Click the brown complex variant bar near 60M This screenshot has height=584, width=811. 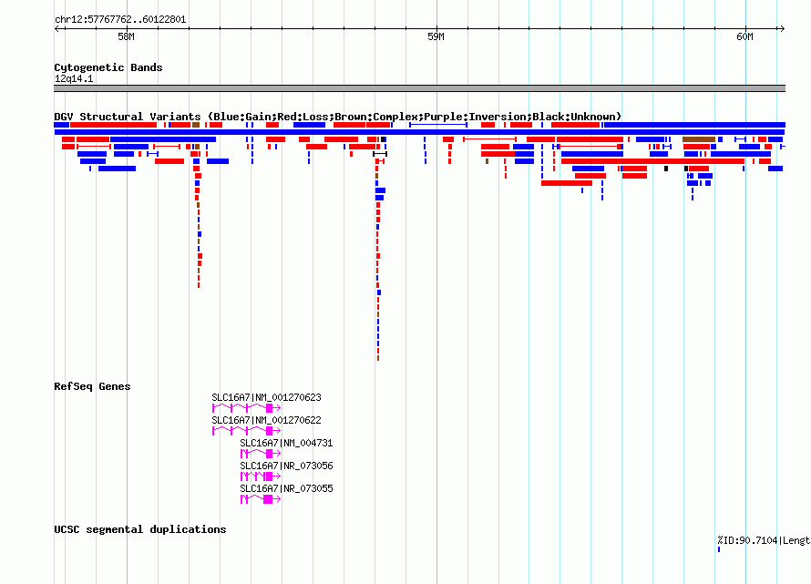(699, 139)
